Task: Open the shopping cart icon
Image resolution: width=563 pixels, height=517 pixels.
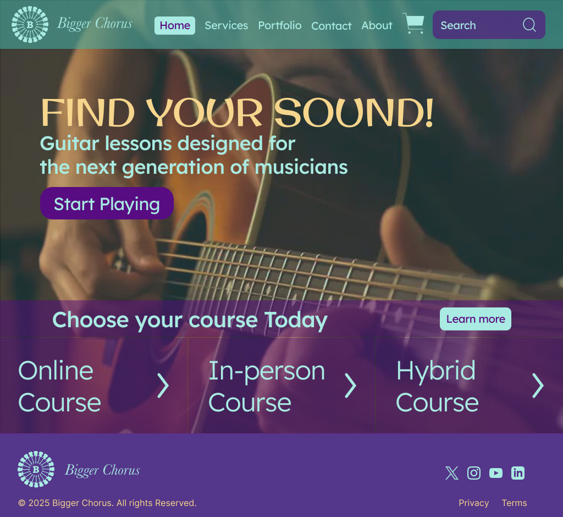Action: tap(413, 24)
